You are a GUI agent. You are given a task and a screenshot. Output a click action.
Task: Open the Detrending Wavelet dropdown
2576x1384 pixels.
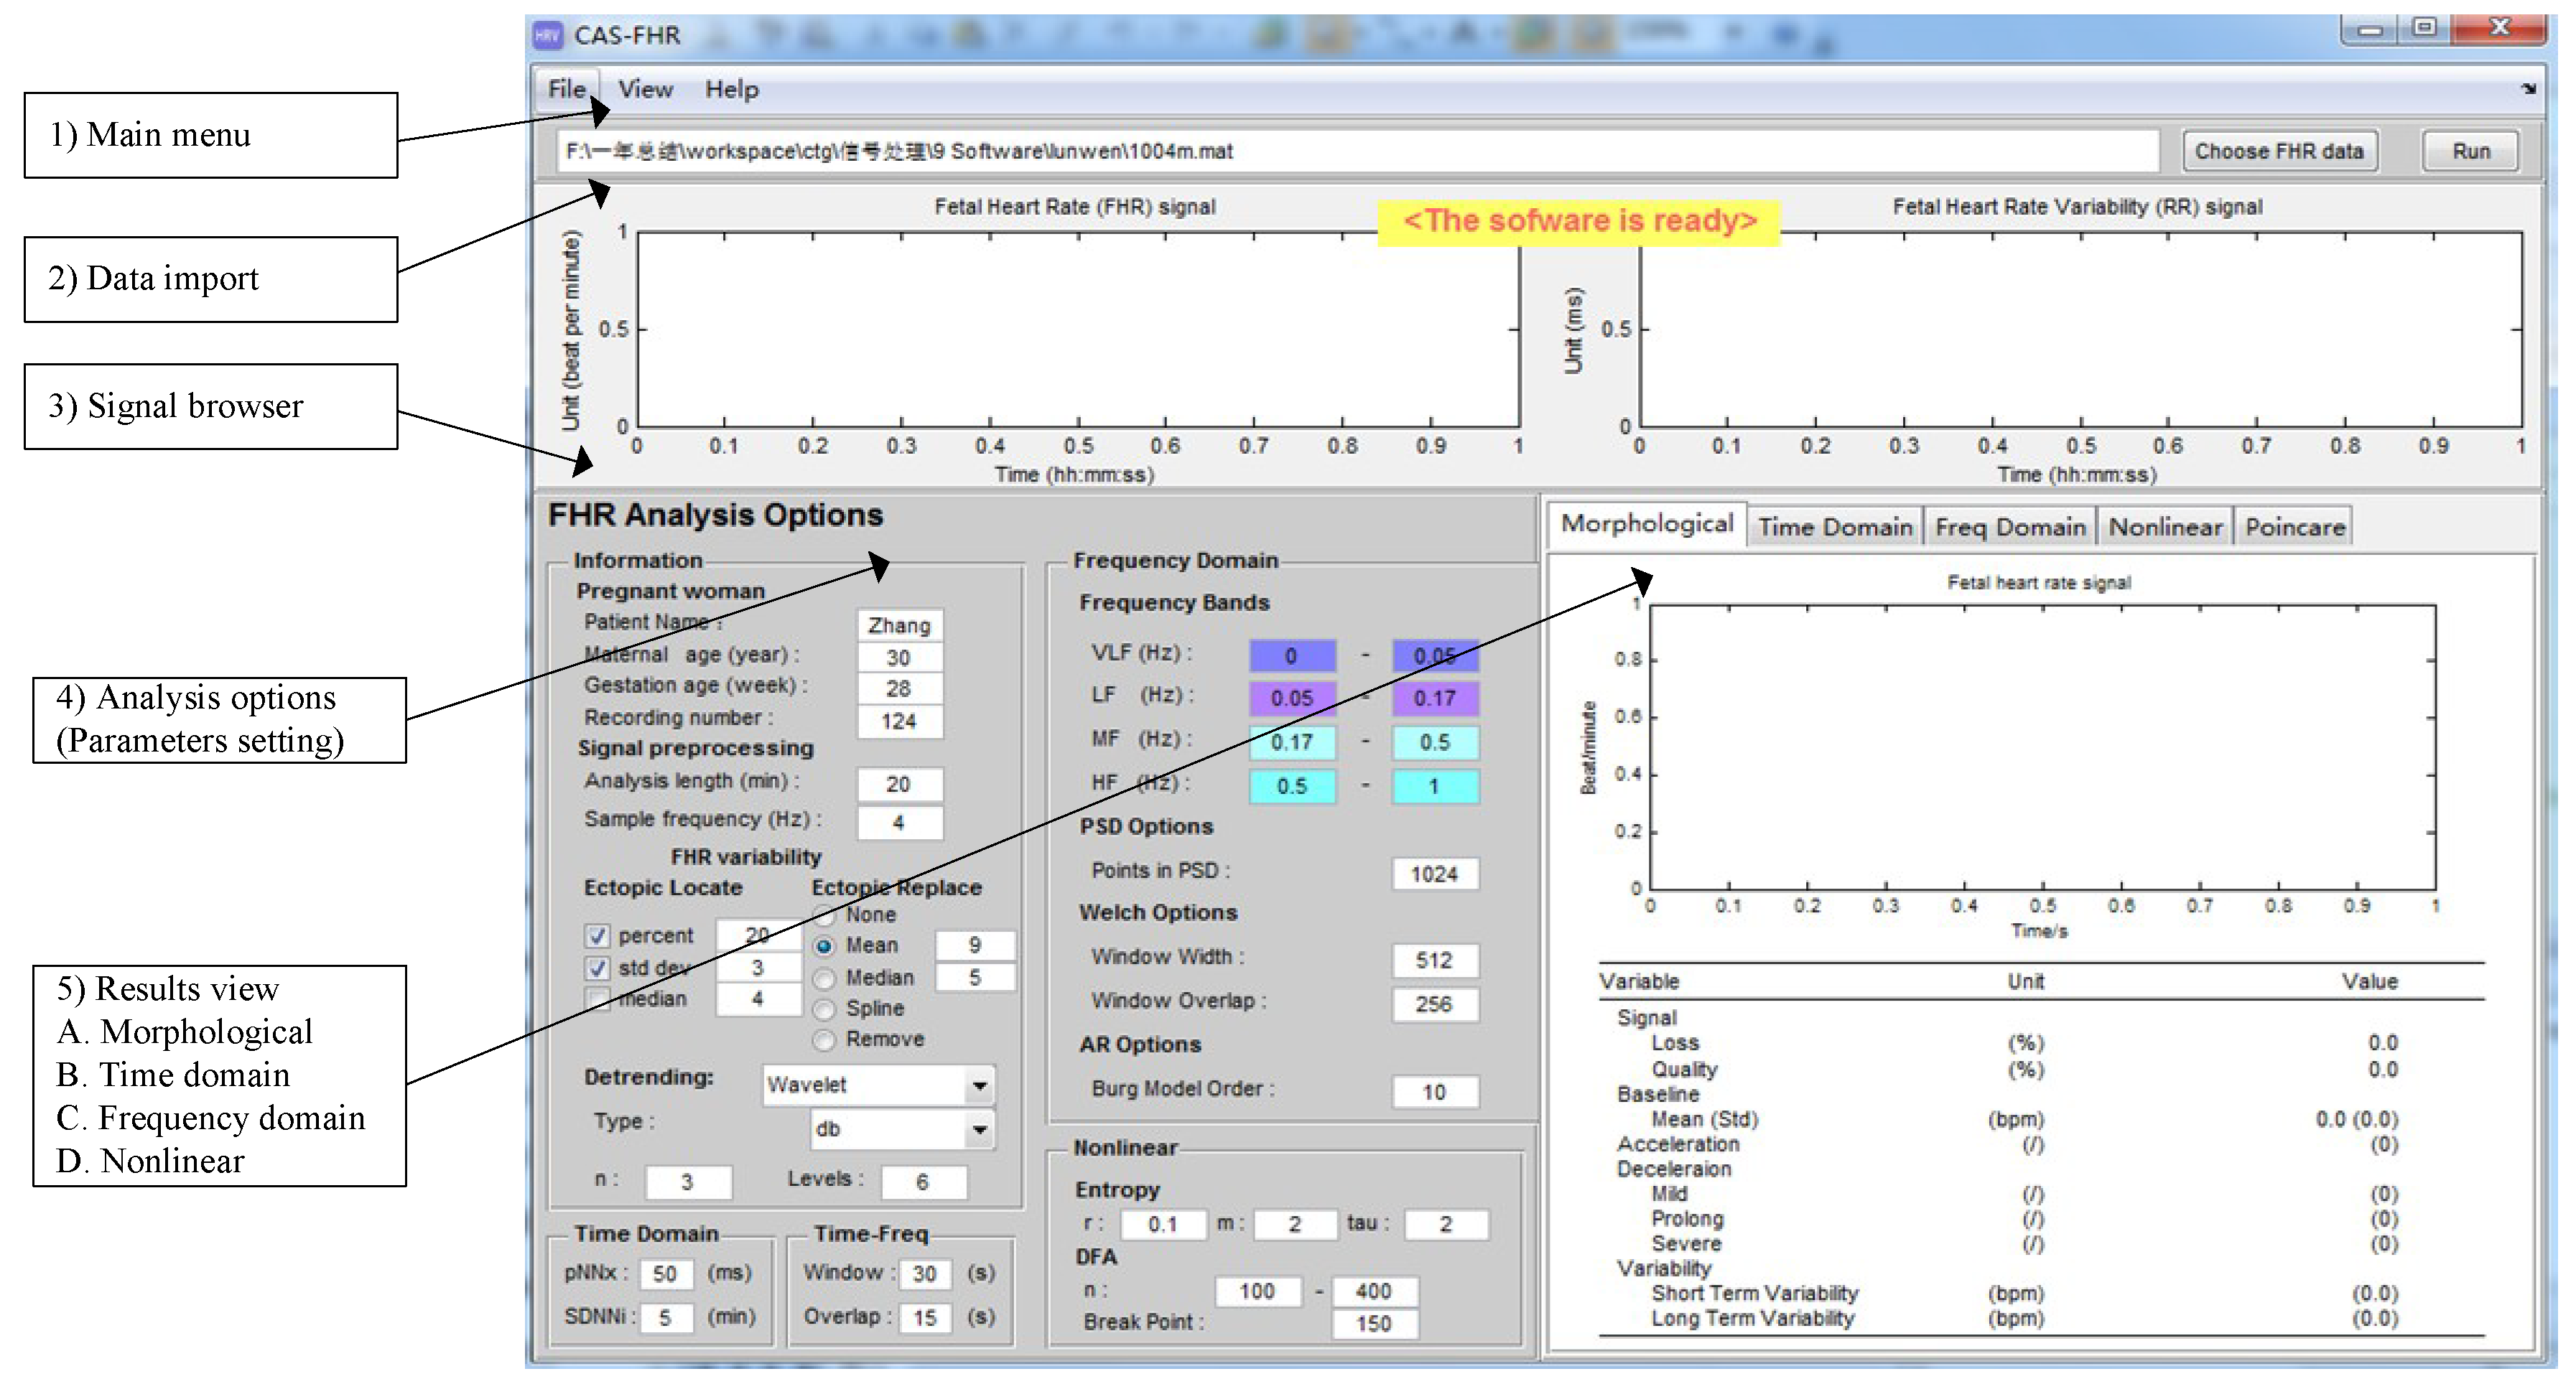pos(979,1085)
